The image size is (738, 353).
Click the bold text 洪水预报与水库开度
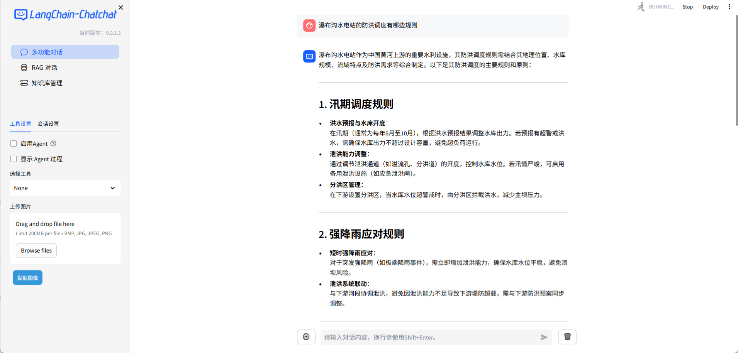(358, 123)
